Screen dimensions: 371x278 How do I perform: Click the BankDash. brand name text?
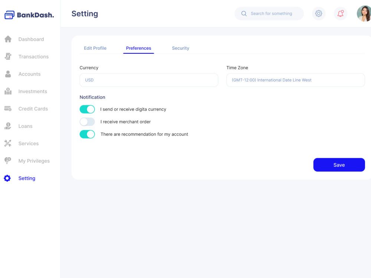[36, 15]
